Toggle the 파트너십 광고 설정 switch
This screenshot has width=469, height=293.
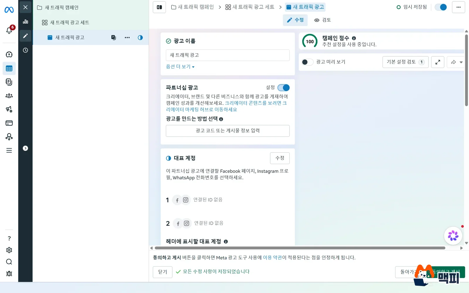[283, 88]
